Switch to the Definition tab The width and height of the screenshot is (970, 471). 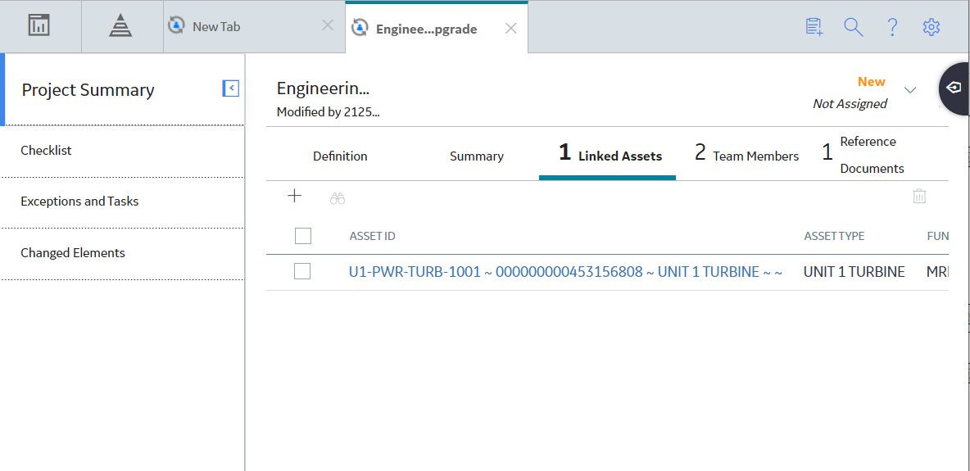340,156
